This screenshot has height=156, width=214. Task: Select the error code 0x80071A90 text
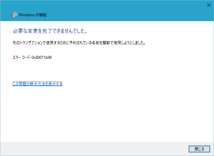[42, 58]
